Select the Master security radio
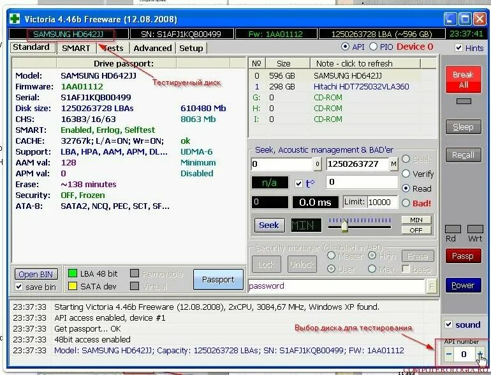491x375 pixels. [331, 256]
